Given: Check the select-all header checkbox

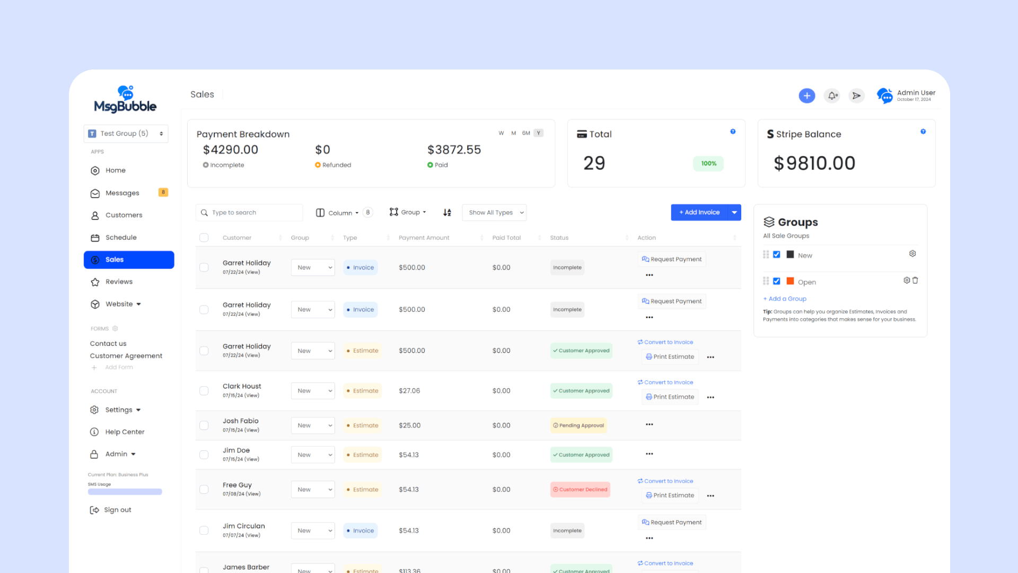Looking at the screenshot, I should [x=204, y=238].
